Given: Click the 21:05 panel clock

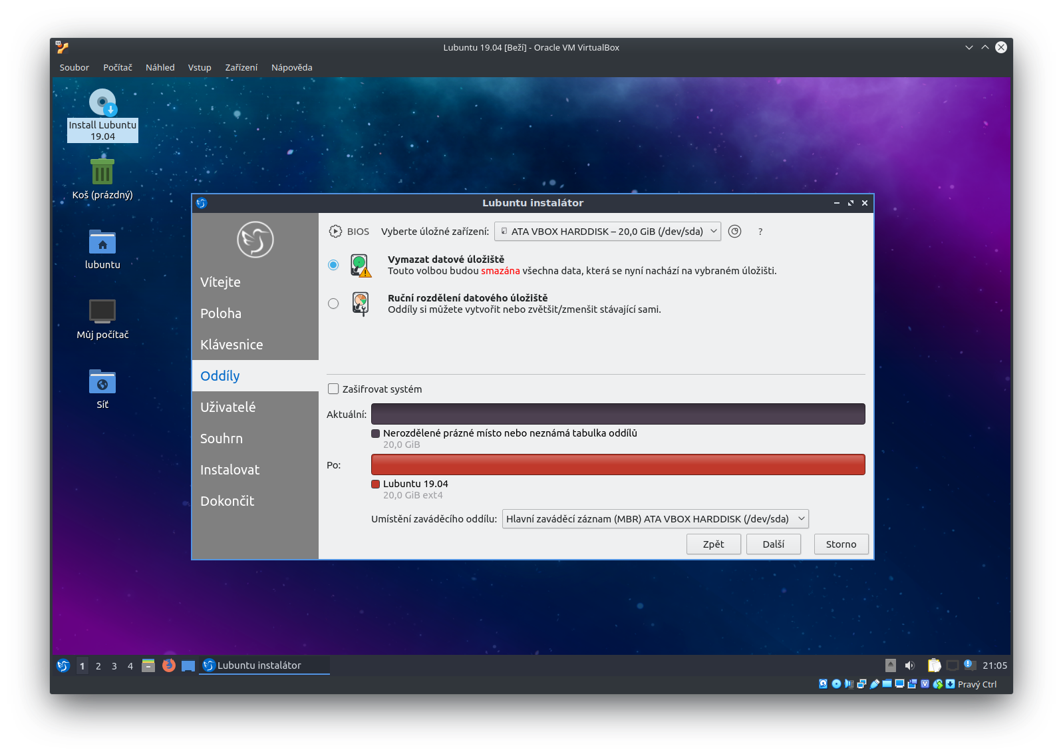Looking at the screenshot, I should tap(994, 665).
